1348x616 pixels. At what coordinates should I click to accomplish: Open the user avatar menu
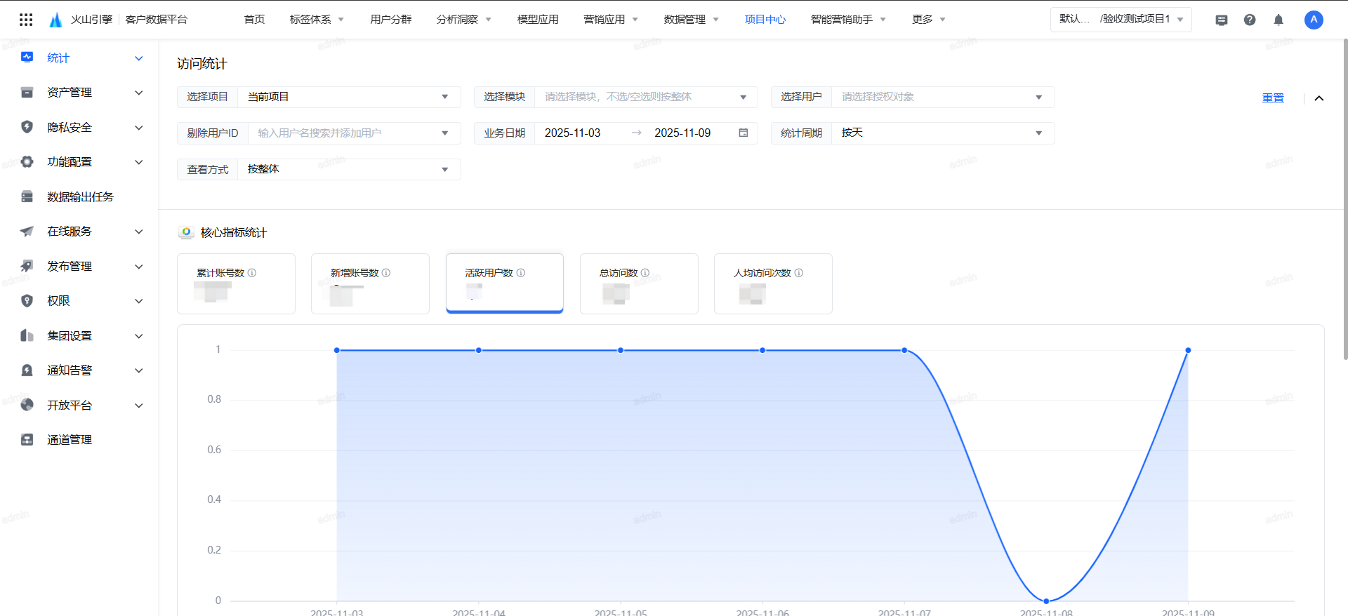[x=1314, y=20]
